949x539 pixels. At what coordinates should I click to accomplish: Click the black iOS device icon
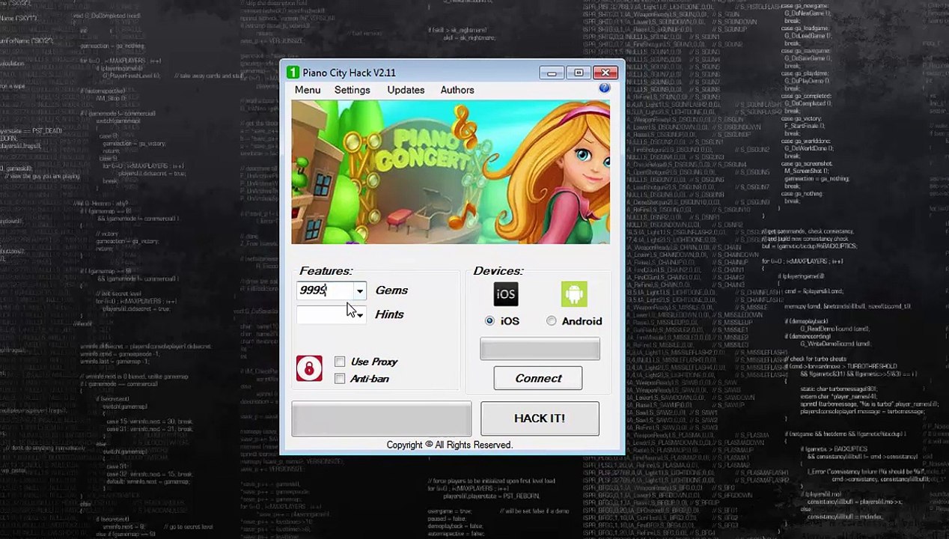(506, 294)
